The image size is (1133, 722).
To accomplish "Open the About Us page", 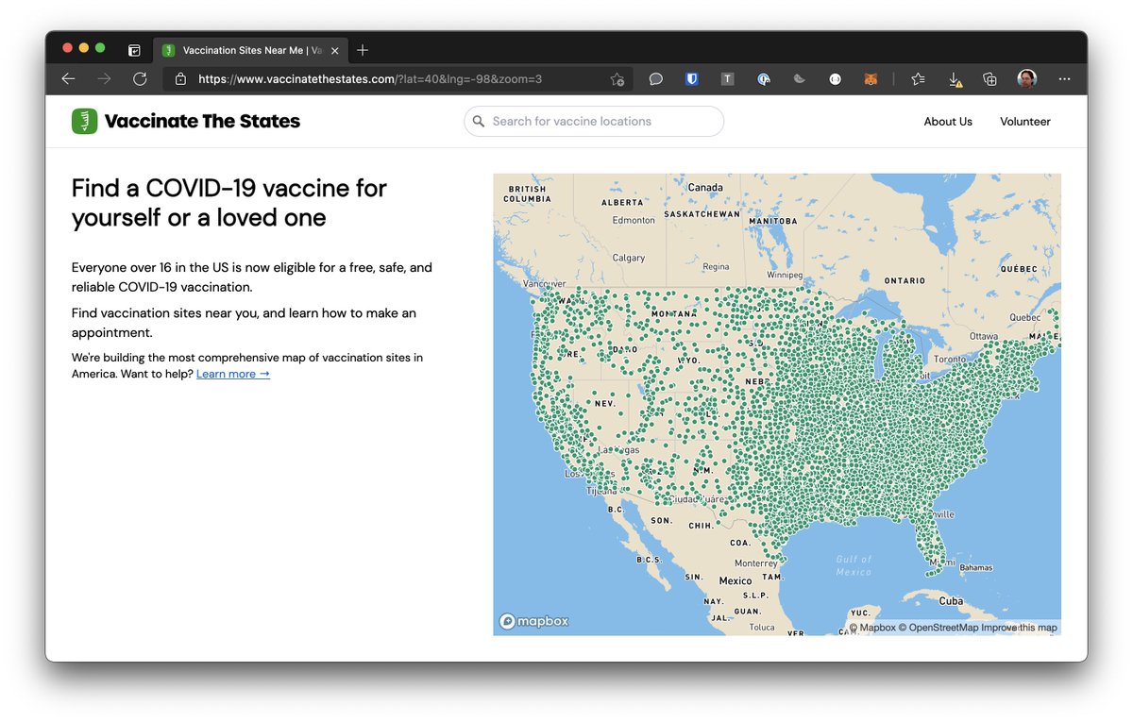I will point(948,122).
